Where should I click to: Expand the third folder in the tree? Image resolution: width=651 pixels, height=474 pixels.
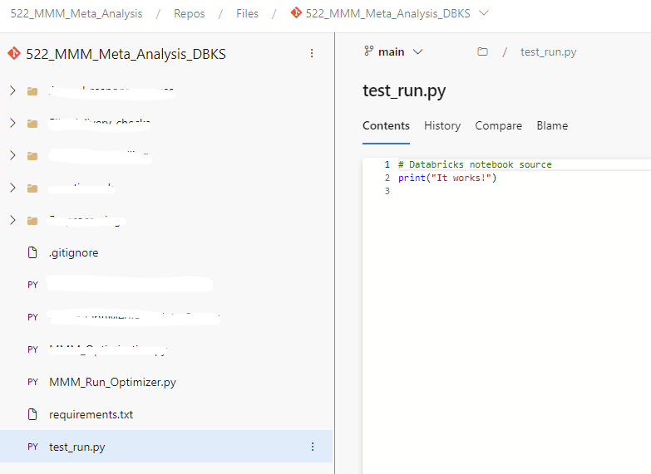[12, 155]
